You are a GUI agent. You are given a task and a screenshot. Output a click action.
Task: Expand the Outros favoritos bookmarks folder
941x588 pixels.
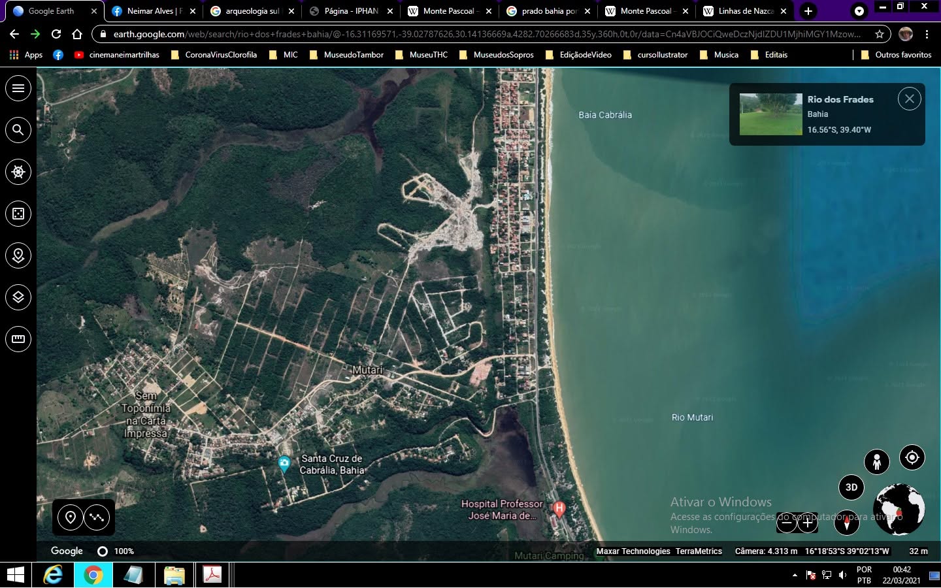point(897,55)
